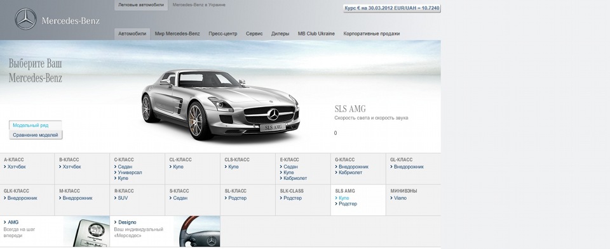This screenshot has width=610, height=249.
Task: Click the EUR/UAH exchange rate box
Action: tap(392, 8)
